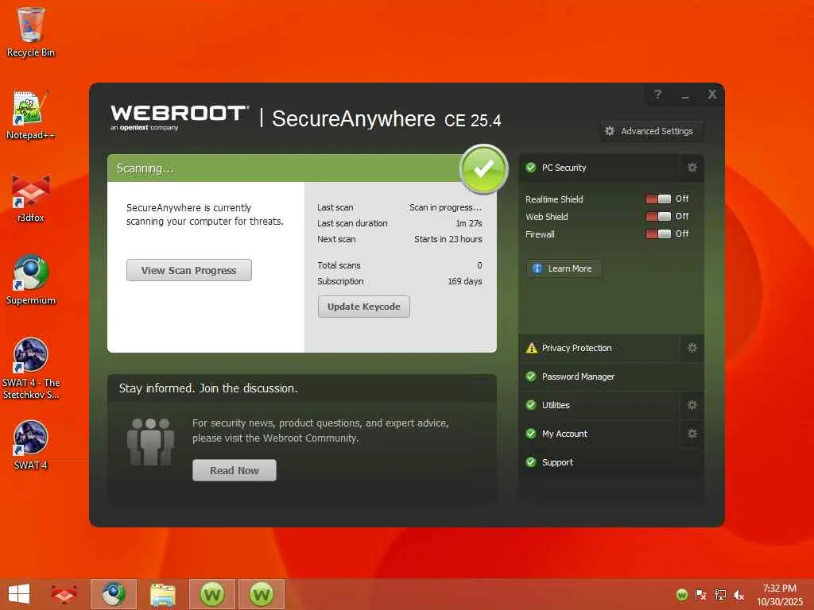Click the second Webroot taskbar icon

point(262,594)
